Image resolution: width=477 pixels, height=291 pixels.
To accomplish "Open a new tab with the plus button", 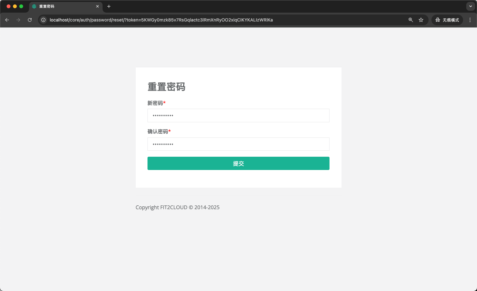I will point(109,6).
